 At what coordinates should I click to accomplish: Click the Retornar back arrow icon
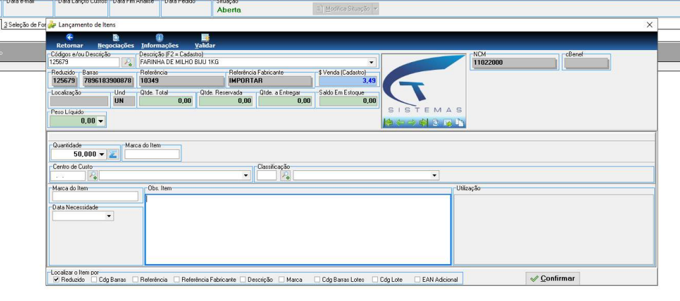[x=69, y=38]
